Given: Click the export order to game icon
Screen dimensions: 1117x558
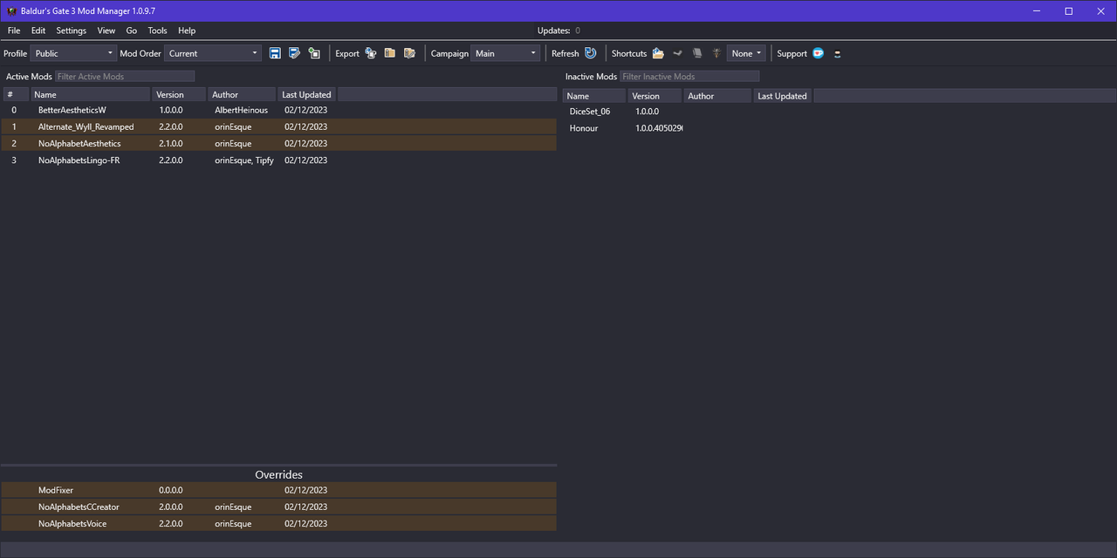Looking at the screenshot, I should click(x=371, y=53).
